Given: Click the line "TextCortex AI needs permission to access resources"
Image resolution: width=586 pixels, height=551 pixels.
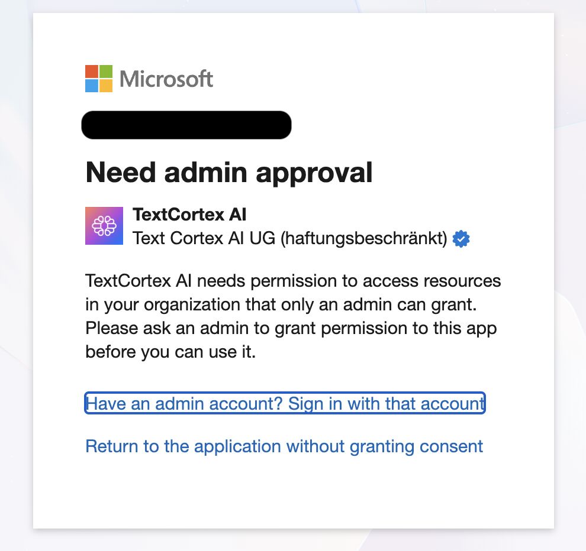Looking at the screenshot, I should click(x=293, y=280).
